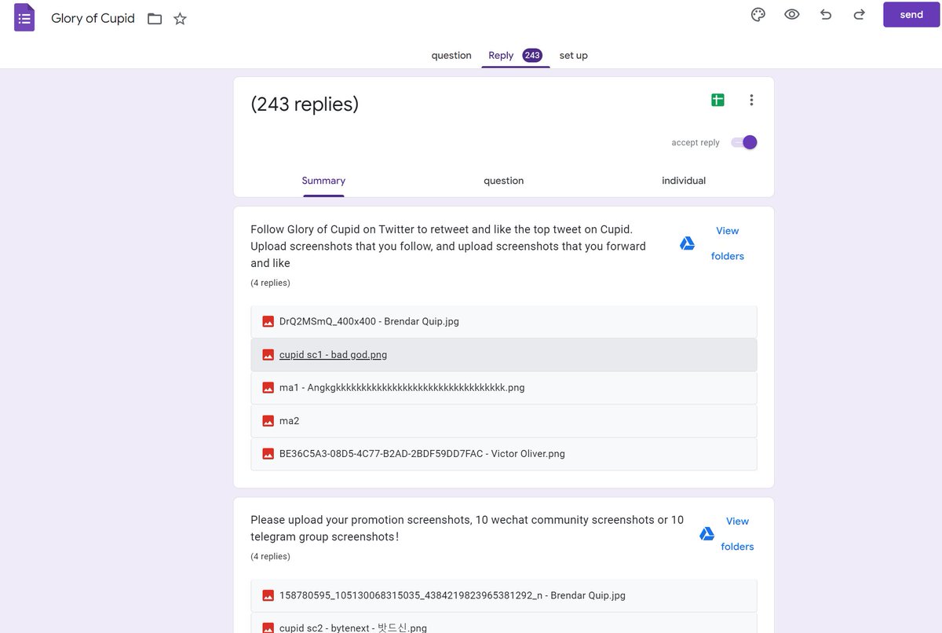View folders for the Twitter question
This screenshot has width=942, height=633.
pos(728,243)
